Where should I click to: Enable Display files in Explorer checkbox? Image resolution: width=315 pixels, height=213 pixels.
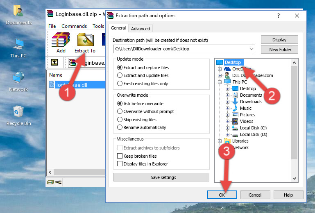(x=120, y=164)
